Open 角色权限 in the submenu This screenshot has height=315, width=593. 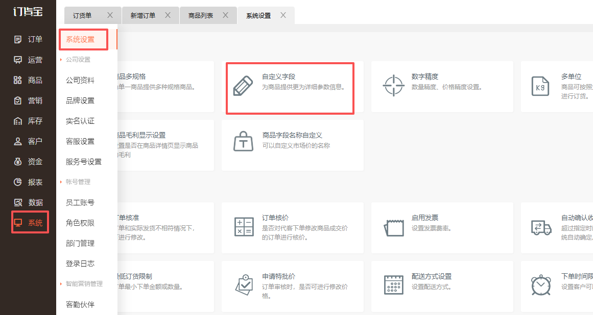coord(80,223)
